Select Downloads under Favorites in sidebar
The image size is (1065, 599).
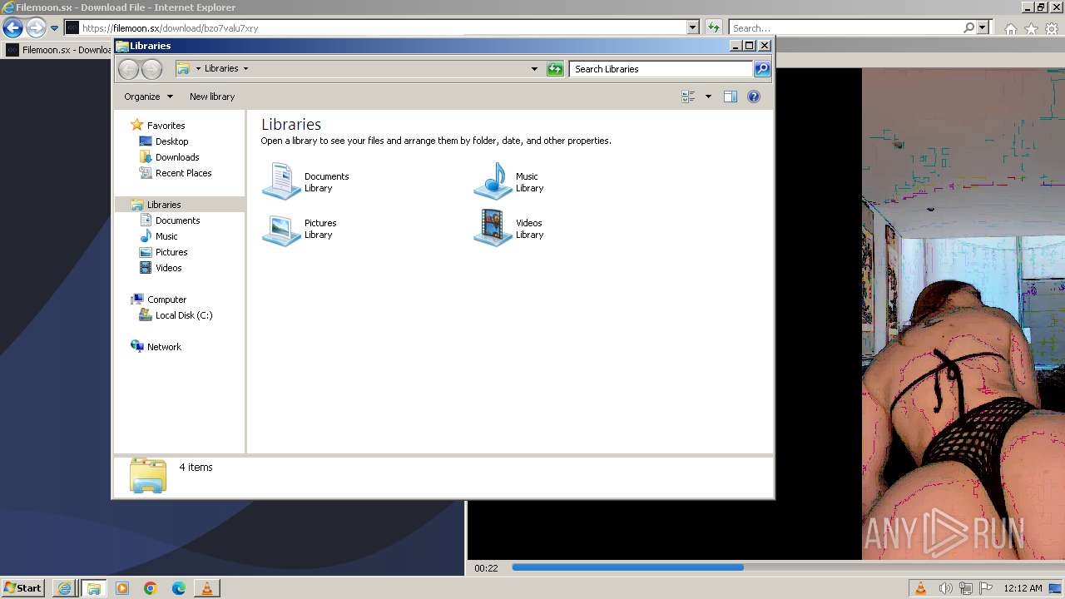[177, 157]
